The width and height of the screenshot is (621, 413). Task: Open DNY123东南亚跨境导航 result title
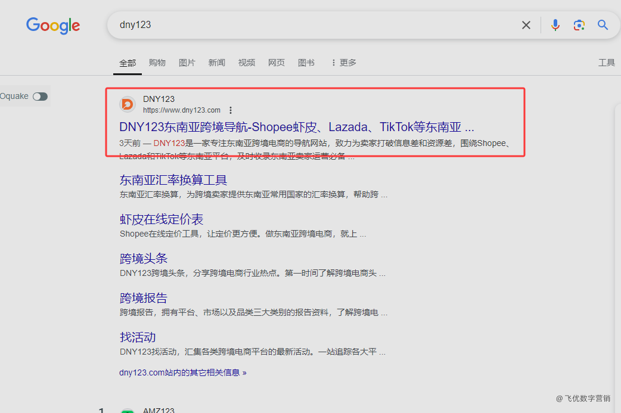(x=297, y=127)
